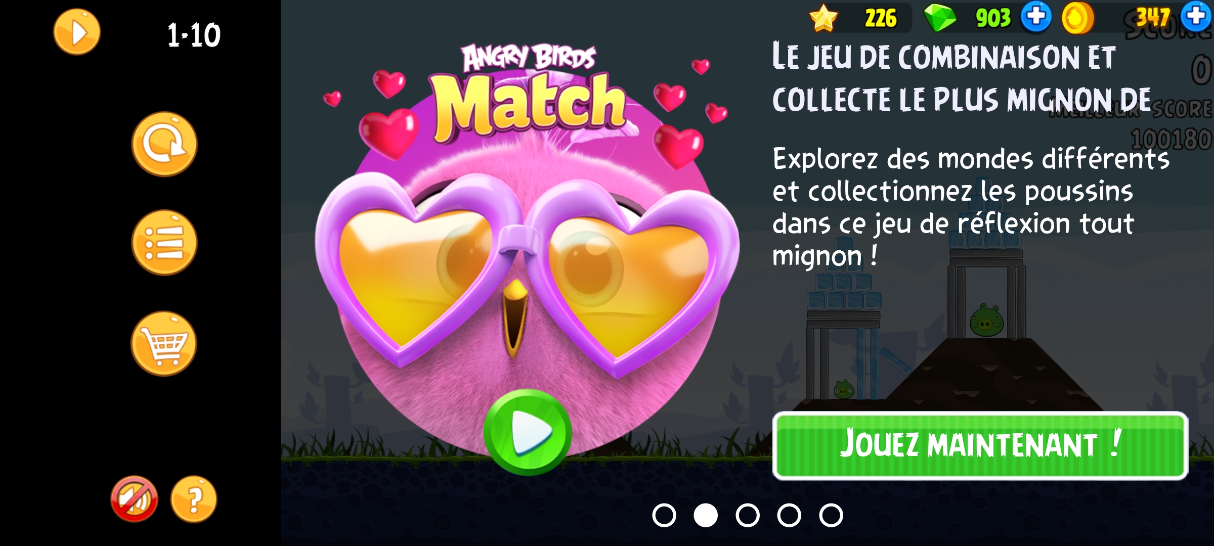1214x546 pixels.
Task: Click the Jouez maintenant ! button
Action: [980, 445]
